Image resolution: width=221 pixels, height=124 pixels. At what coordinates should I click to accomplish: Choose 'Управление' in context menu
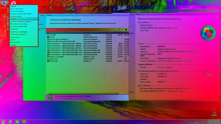pyautogui.click(x=24, y=29)
